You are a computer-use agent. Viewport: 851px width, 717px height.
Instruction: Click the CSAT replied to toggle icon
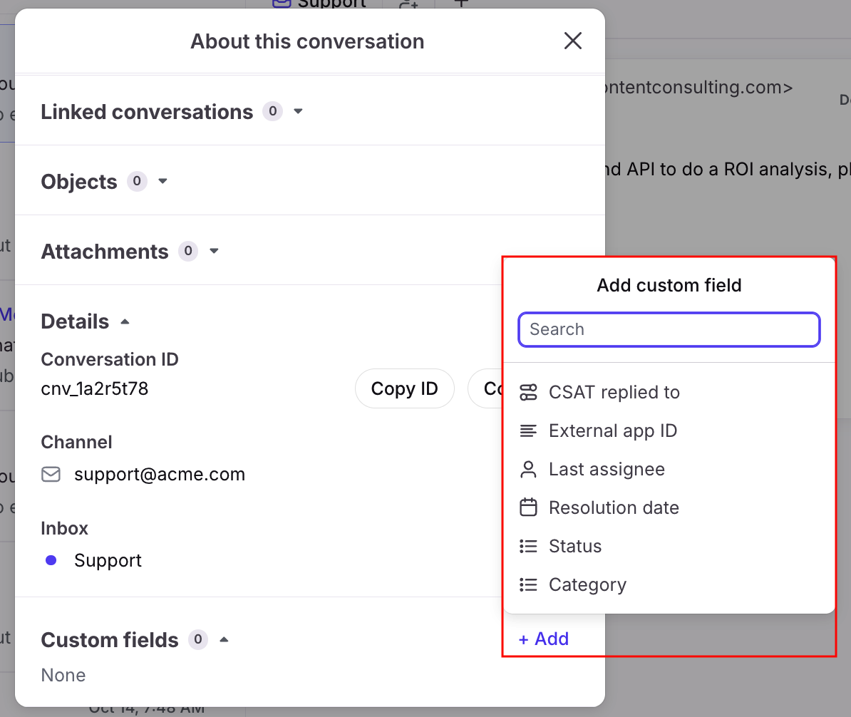point(528,392)
